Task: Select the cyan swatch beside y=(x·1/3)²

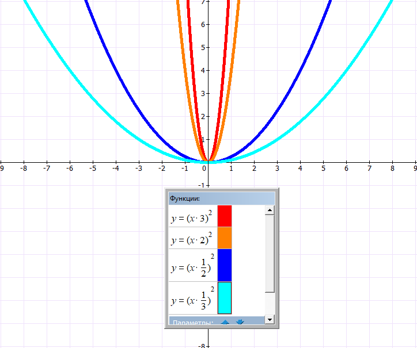Action: (x=225, y=297)
